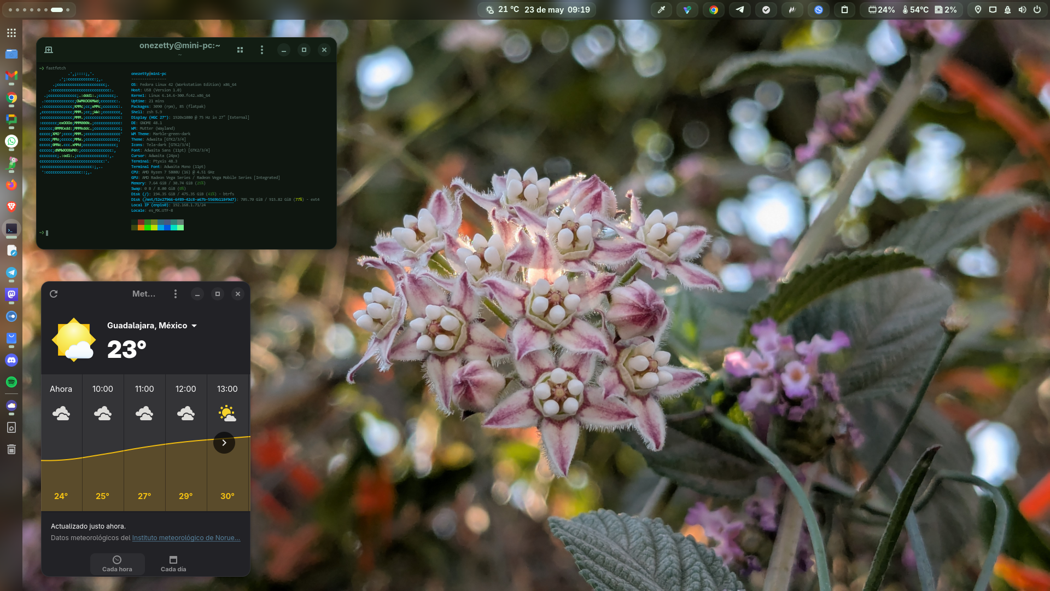The width and height of the screenshot is (1050, 591).
Task: Open a new terminal tab
Action: coord(49,50)
